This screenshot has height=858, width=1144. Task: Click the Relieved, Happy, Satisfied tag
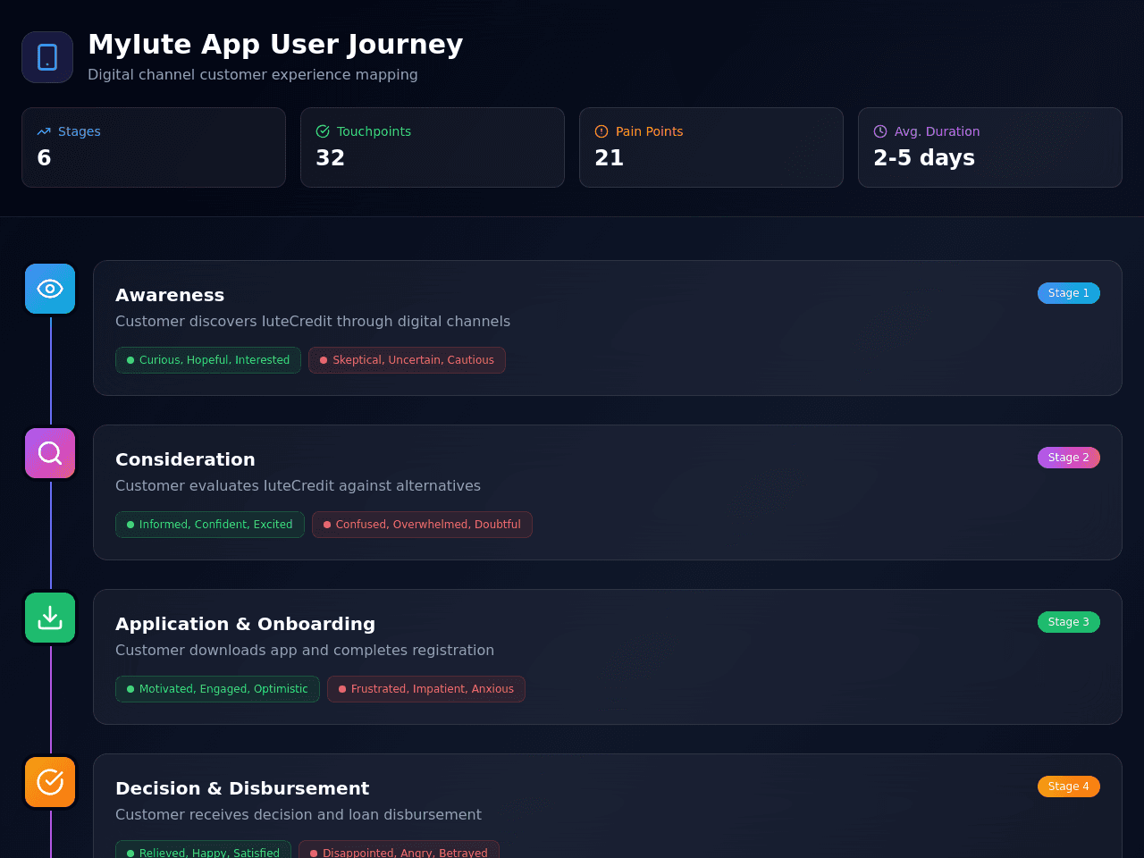[203, 850]
